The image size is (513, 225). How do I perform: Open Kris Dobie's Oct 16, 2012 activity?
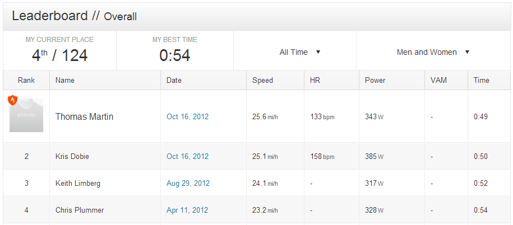187,157
